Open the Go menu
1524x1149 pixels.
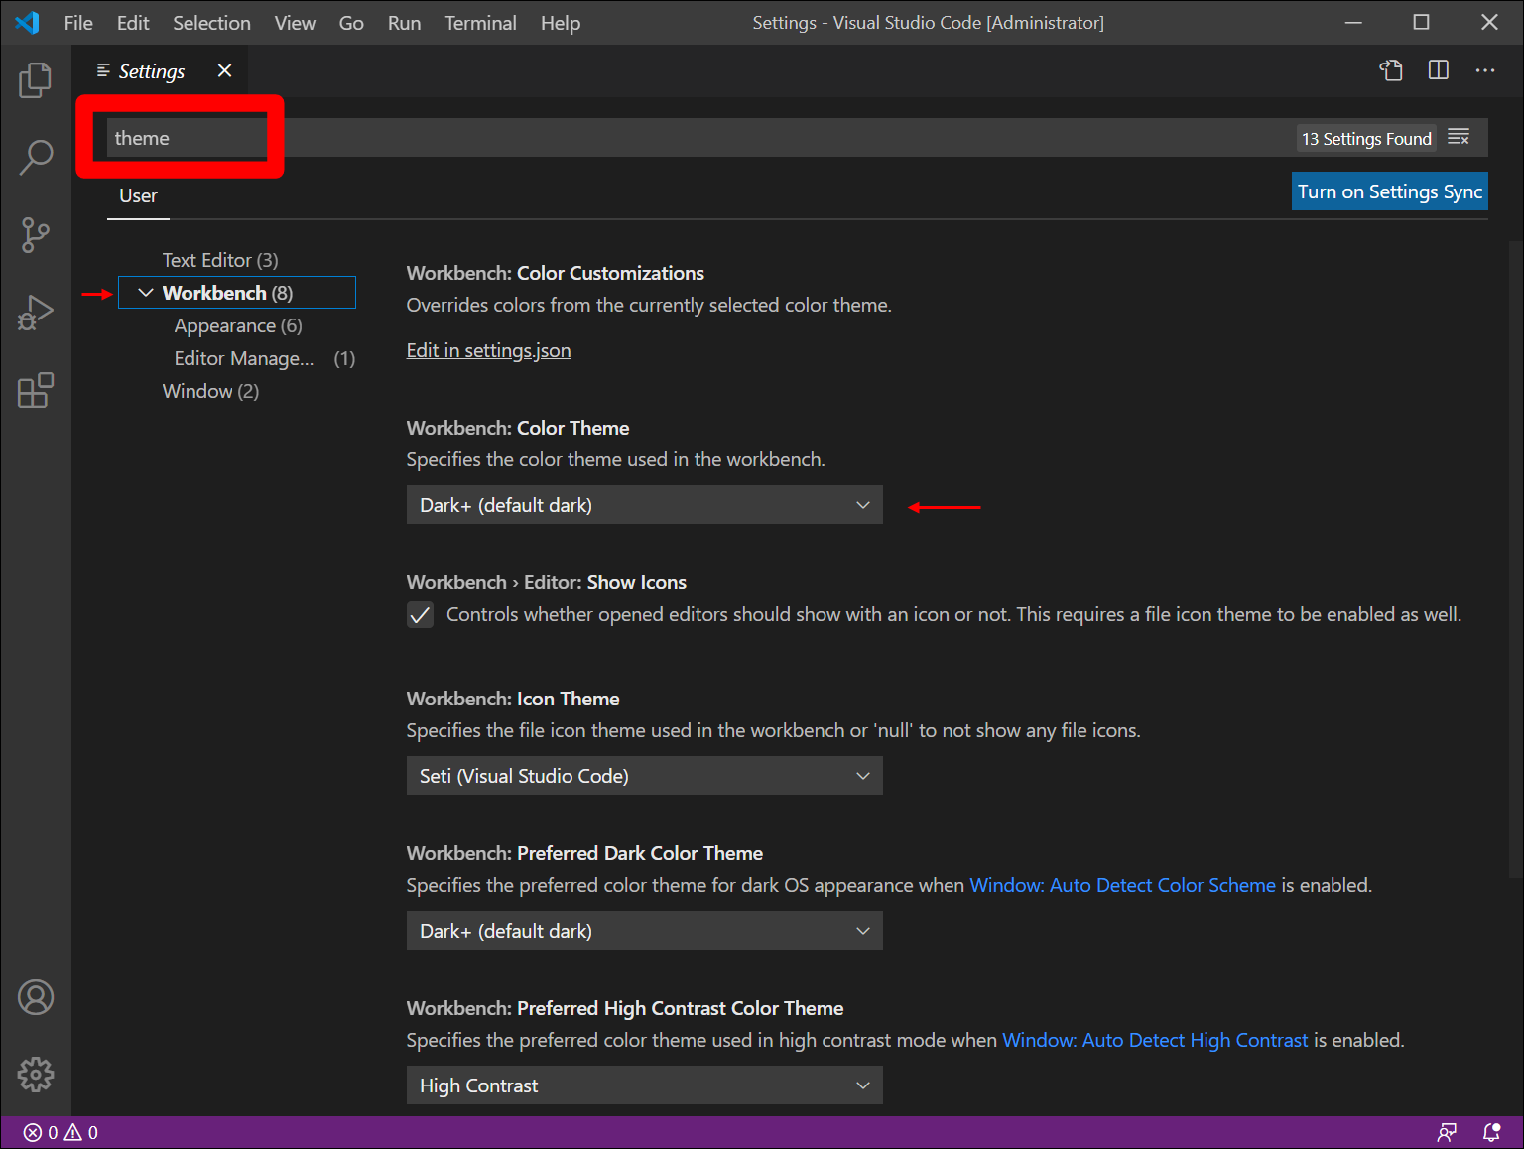point(351,23)
